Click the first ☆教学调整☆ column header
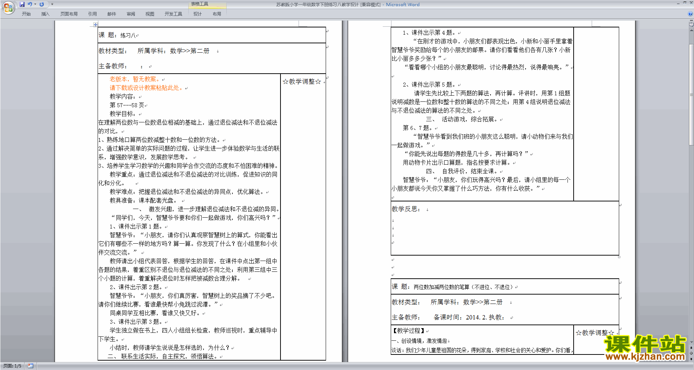This screenshot has width=694, height=370. (x=302, y=82)
